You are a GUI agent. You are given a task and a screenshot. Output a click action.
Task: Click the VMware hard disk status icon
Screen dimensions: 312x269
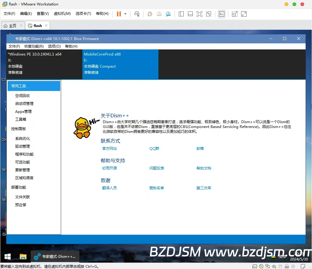255,266
